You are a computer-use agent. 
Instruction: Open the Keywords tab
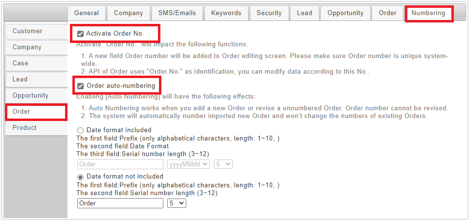pos(226,13)
